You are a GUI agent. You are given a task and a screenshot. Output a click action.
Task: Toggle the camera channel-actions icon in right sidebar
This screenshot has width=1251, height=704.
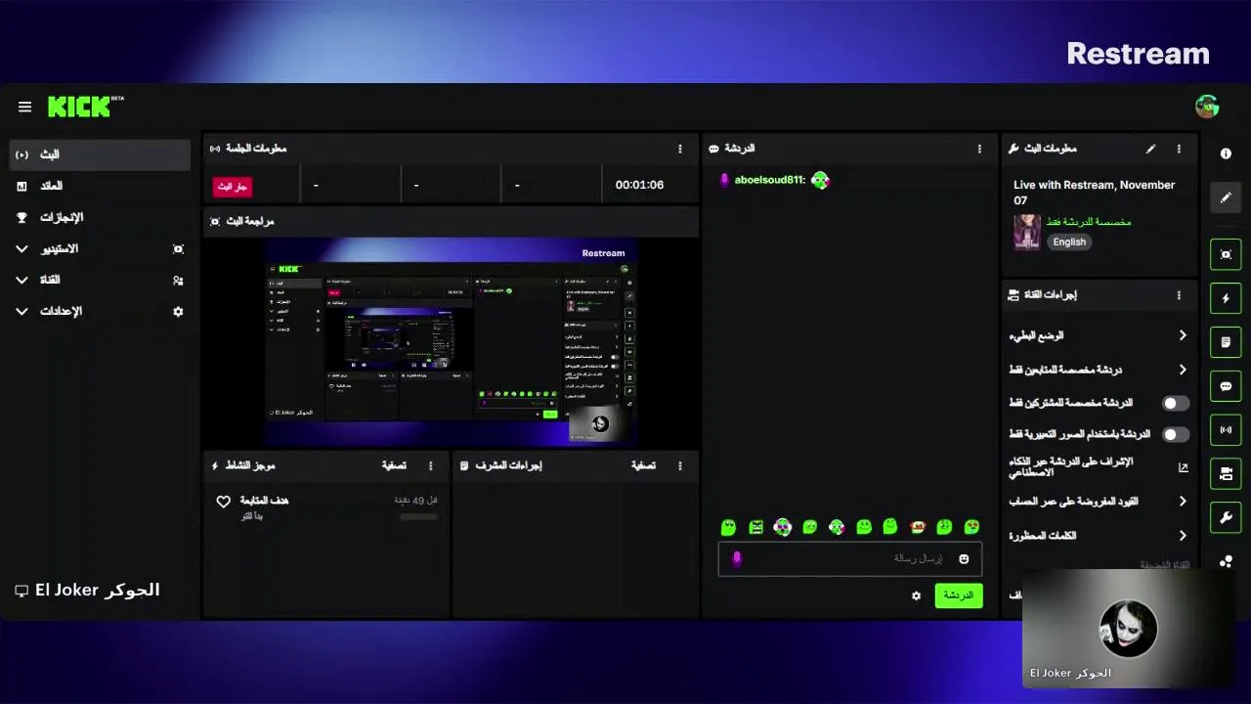coord(1226,473)
